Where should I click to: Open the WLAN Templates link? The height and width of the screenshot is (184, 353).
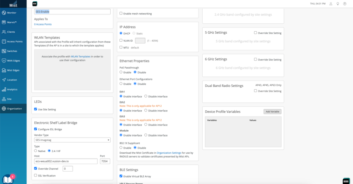click(x=81, y=56)
